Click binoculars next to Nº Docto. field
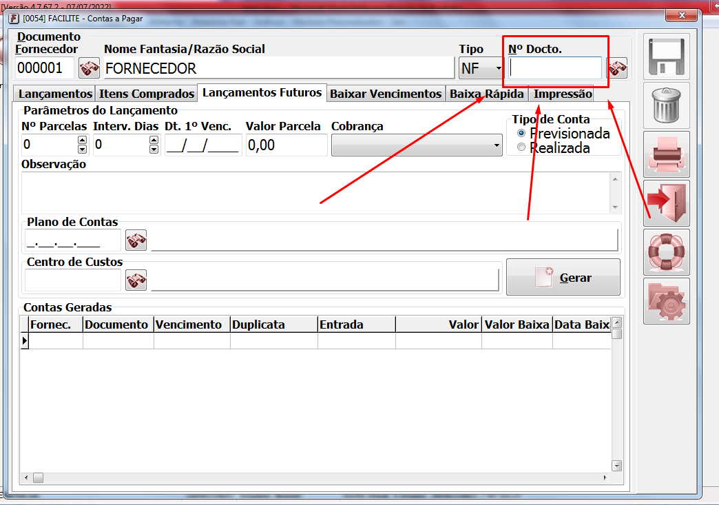The width and height of the screenshot is (719, 505). [x=616, y=68]
